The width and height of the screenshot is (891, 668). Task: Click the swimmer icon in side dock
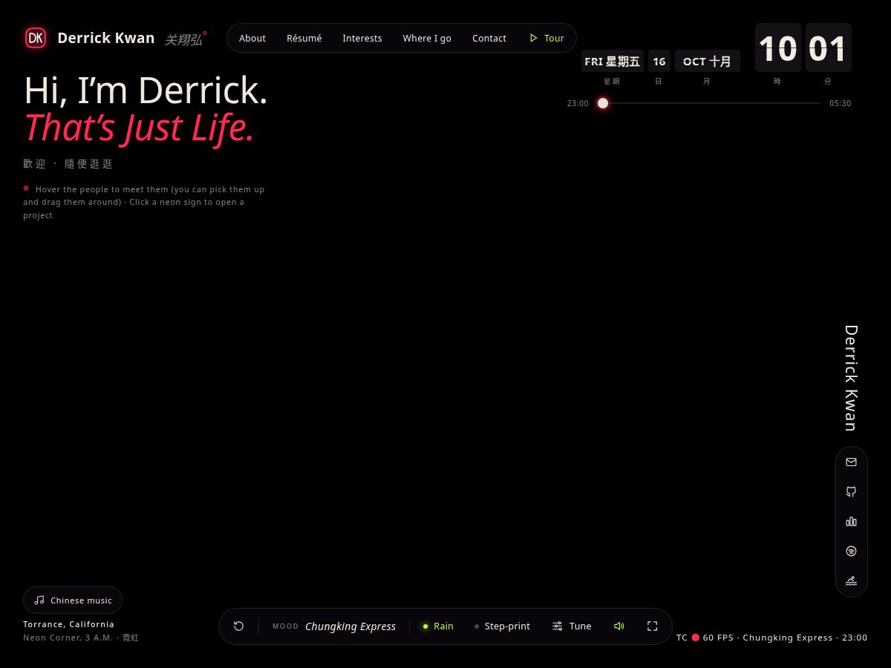click(x=851, y=580)
